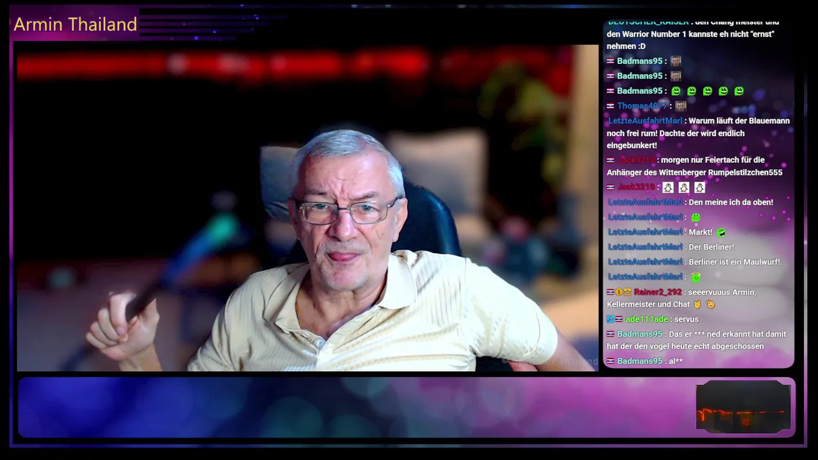Open the Badmans95 name before 'Das er ***'

[x=640, y=334]
